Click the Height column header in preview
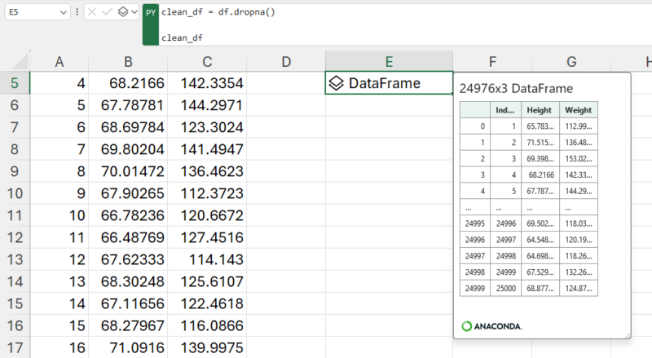 tap(540, 109)
